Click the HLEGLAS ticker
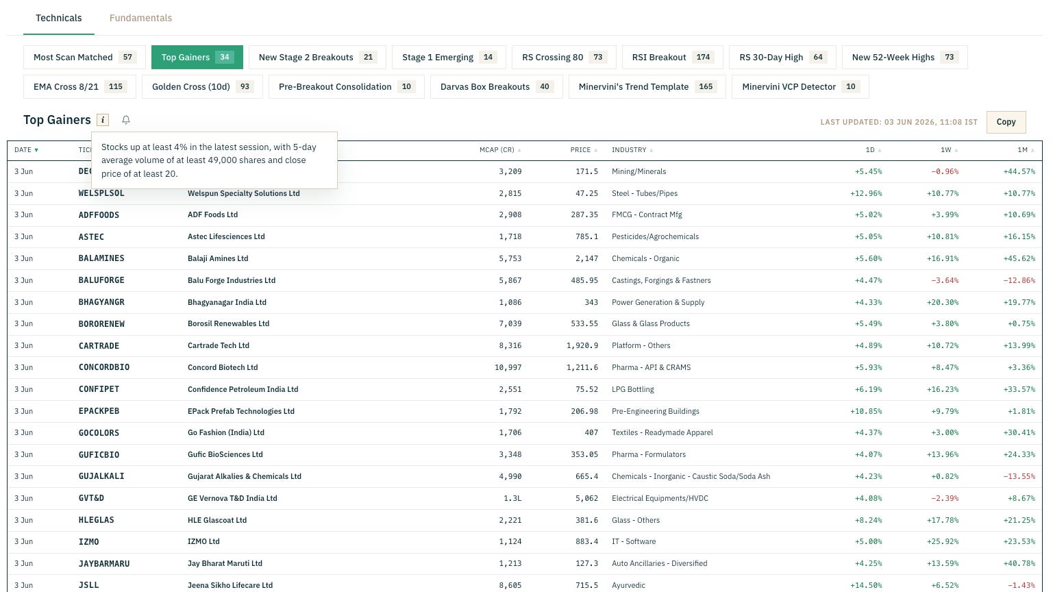This screenshot has width=1053, height=592. point(97,520)
